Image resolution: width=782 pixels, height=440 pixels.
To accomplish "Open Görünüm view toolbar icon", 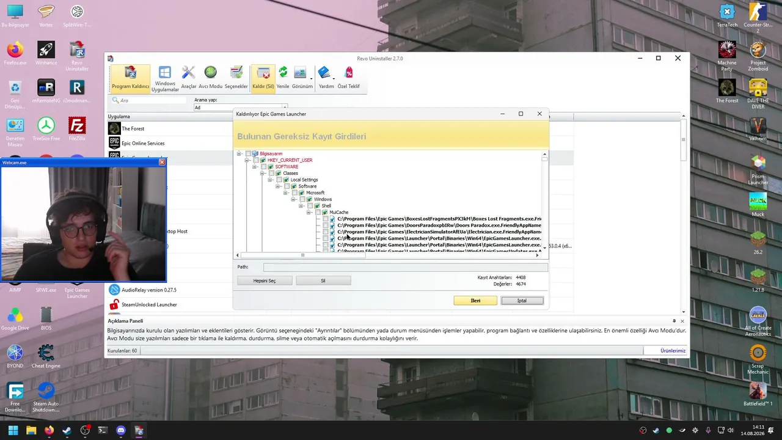I will pos(302,78).
